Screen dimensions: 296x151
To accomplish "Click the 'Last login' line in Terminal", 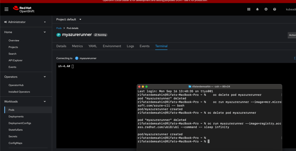I will click(176, 91).
